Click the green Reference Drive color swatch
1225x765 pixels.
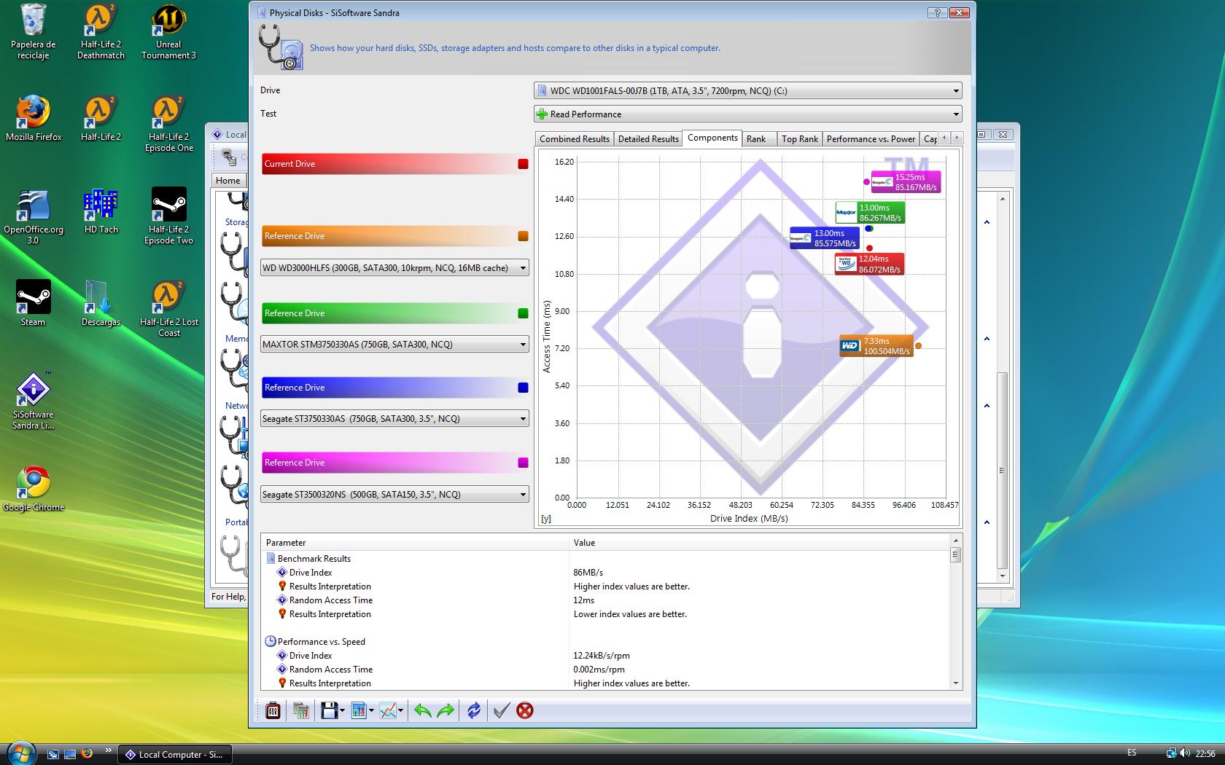click(x=523, y=313)
